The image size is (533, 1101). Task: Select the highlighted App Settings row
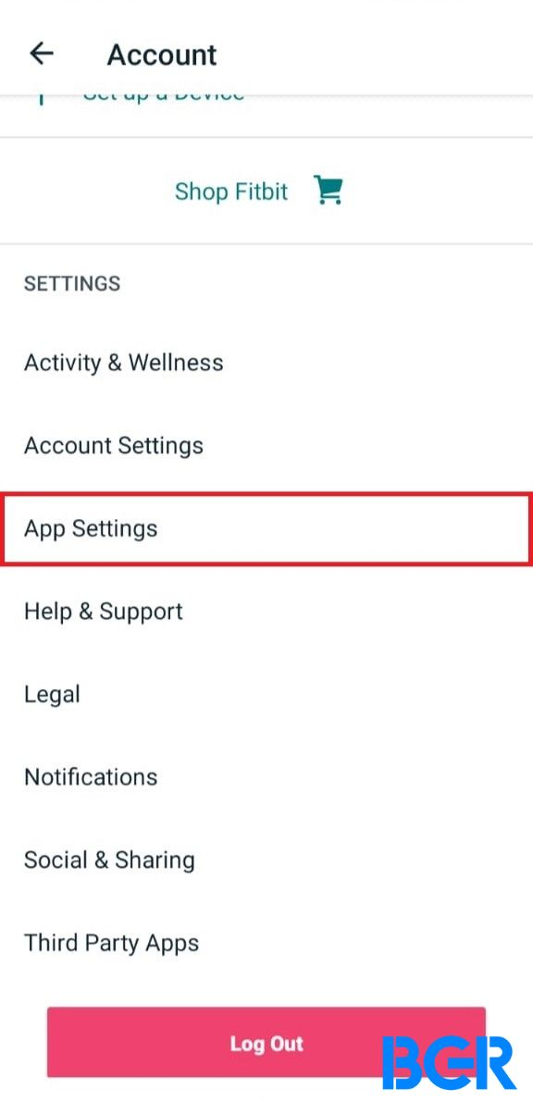click(x=266, y=528)
